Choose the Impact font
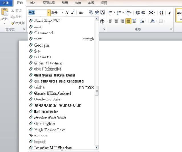 (x=61, y=142)
